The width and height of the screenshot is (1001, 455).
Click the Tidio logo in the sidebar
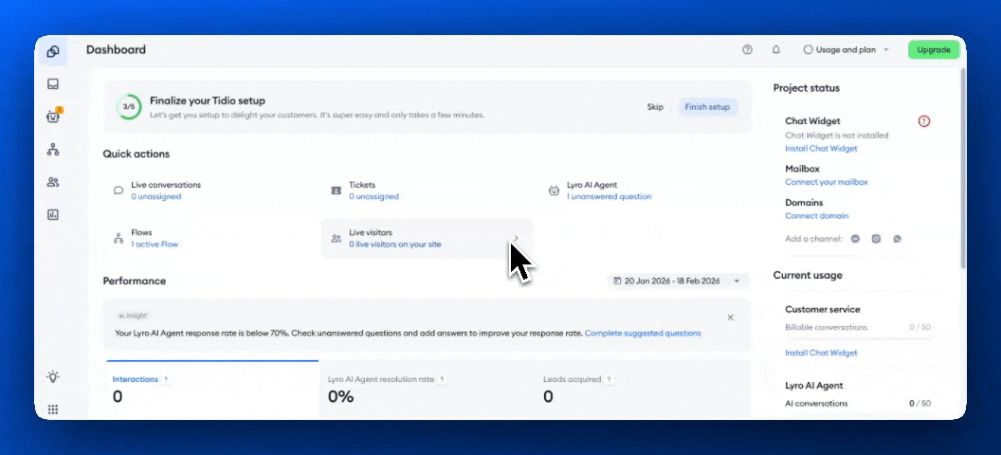53,51
